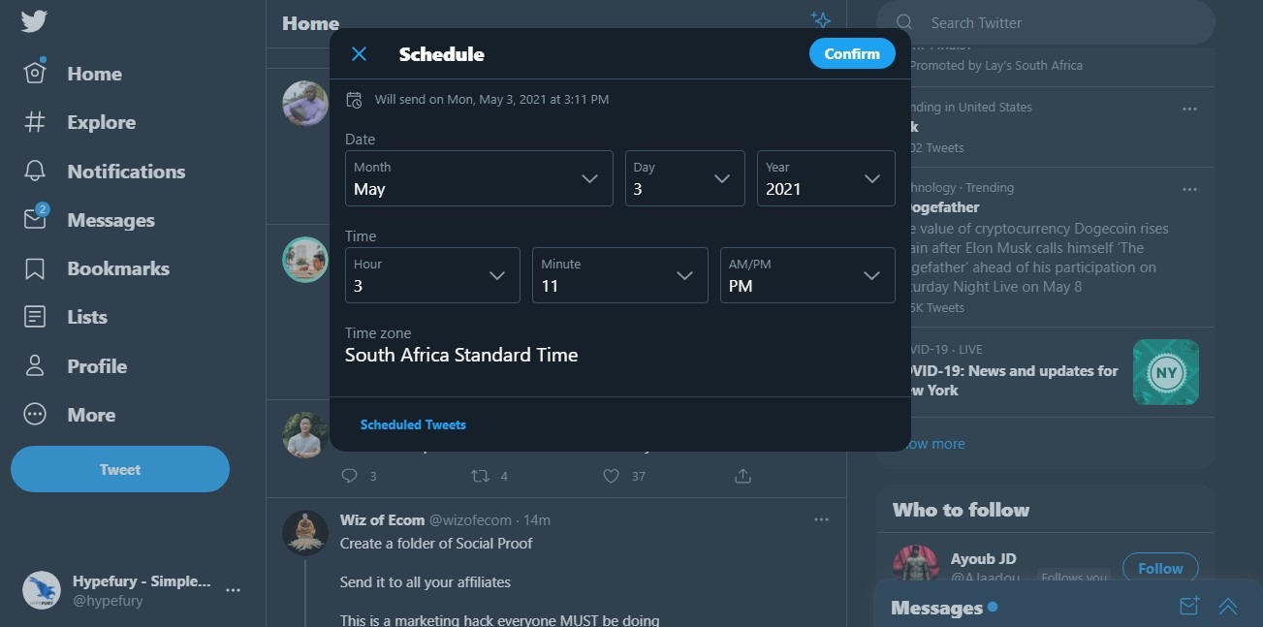Open the Scheduled Tweets link

click(413, 423)
